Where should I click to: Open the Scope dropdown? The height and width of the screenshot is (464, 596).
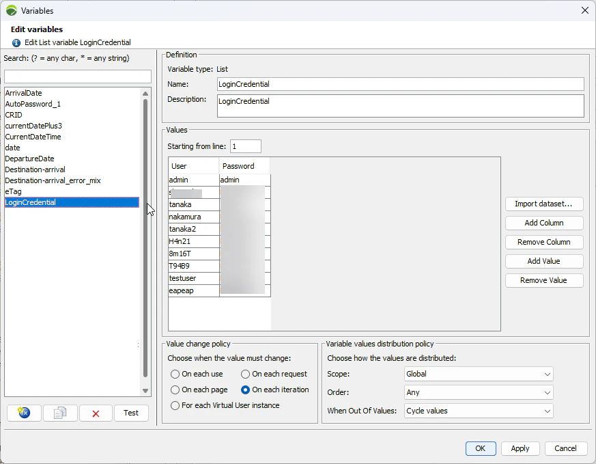479,374
